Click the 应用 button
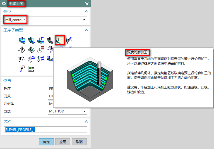The height and width of the screenshot is (149, 214). tap(63, 142)
